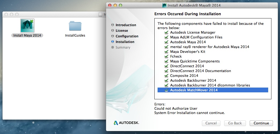Image resolution: width=280 pixels, height=134 pixels.
Task: Select the highlighted Autodesk MatchMover 2014 row
Action: [213, 90]
